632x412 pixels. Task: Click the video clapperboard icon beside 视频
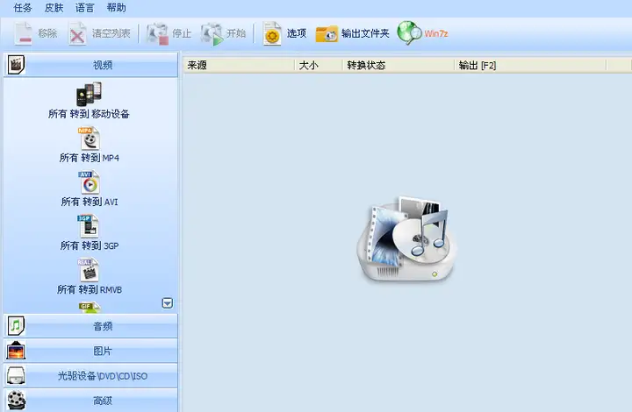pos(16,65)
